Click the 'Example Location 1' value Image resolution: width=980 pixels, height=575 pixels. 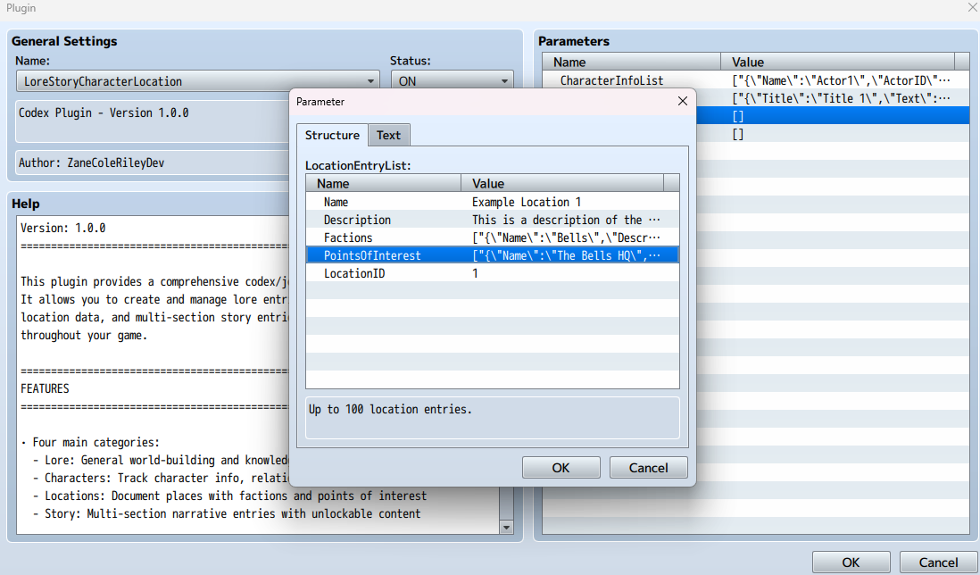527,202
